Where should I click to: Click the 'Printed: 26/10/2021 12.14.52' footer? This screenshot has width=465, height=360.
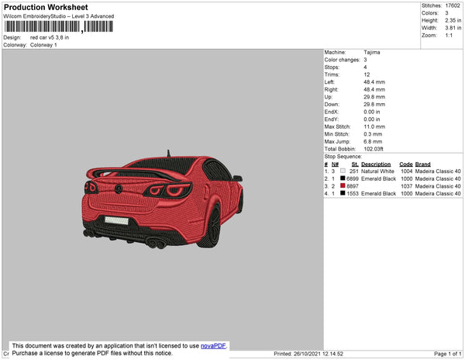[x=308, y=354]
